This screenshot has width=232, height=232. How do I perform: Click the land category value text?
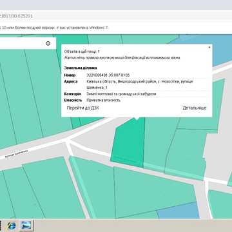tap(121, 94)
